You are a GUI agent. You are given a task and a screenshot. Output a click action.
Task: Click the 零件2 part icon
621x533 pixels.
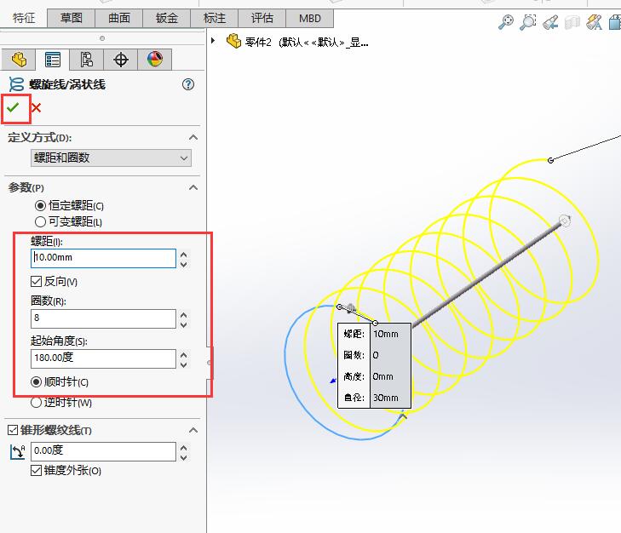233,41
